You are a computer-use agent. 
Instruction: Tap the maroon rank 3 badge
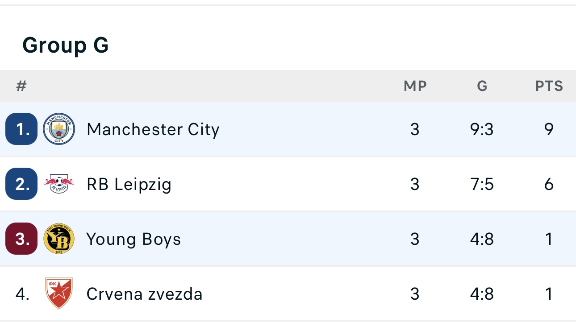[21, 239]
